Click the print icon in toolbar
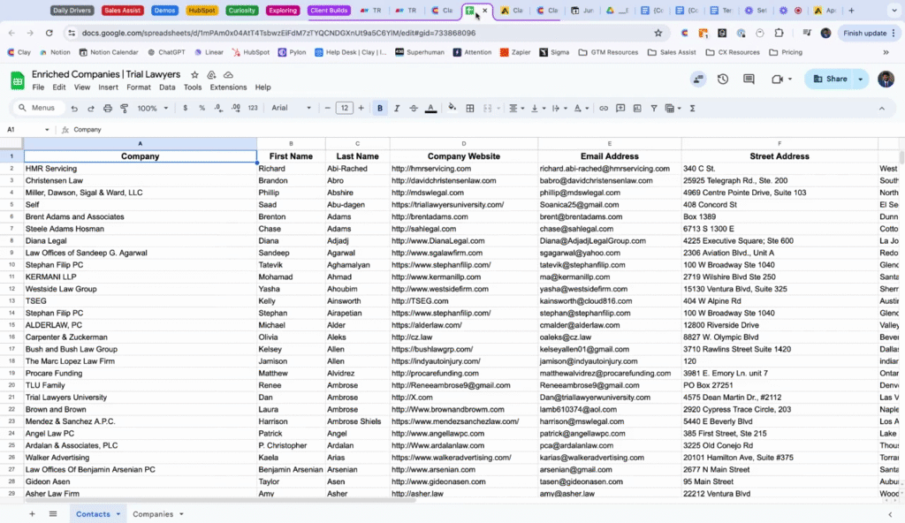 108,108
